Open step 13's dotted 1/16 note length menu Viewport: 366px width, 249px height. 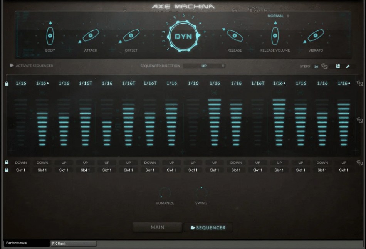[x=279, y=83]
